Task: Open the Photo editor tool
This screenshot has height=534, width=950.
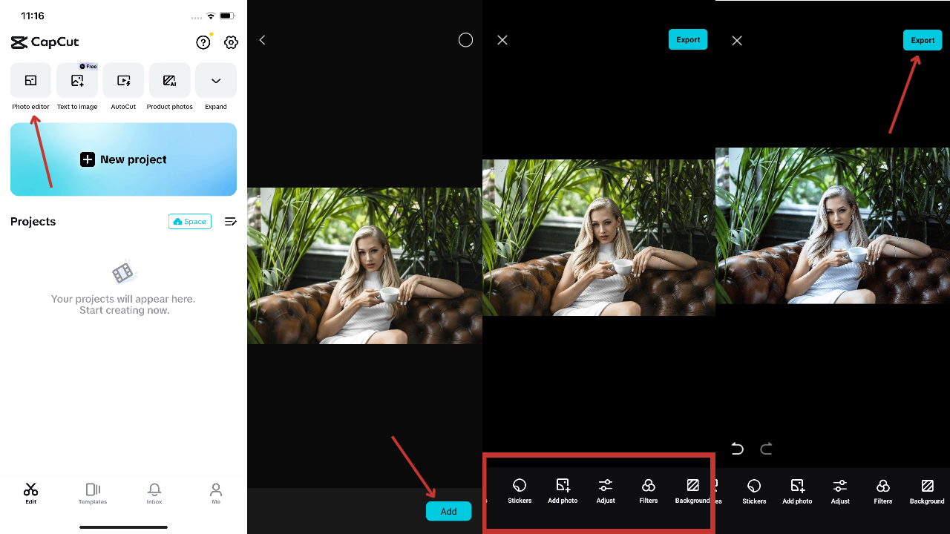Action: coord(30,80)
